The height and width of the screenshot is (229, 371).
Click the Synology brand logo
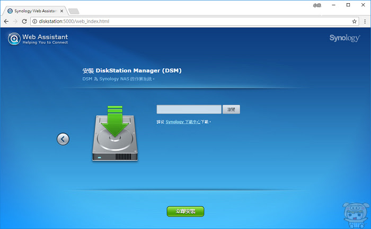344,38
